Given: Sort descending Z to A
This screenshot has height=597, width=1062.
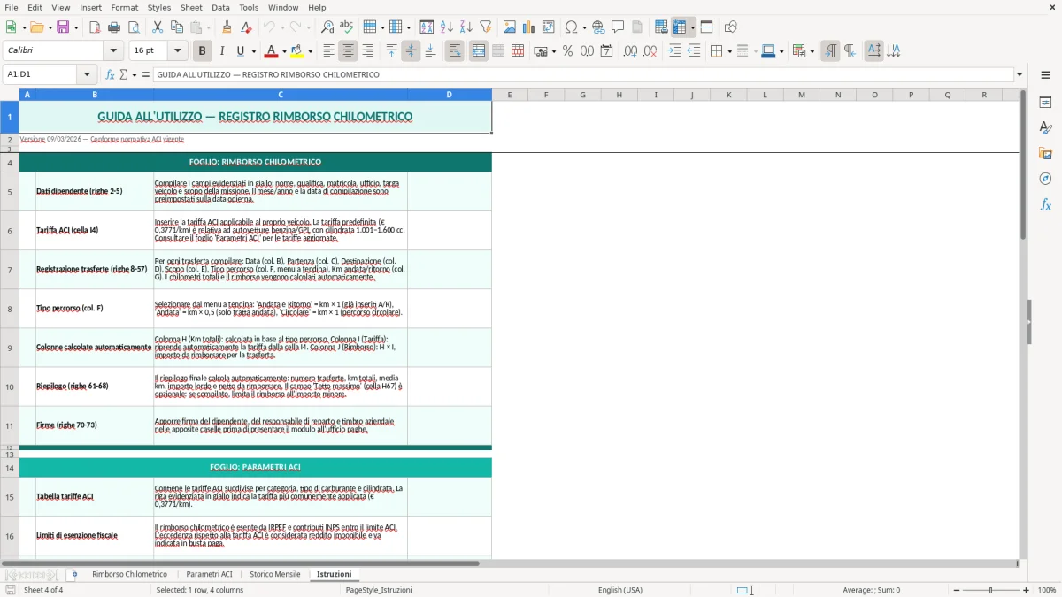Looking at the screenshot, I should [466, 27].
